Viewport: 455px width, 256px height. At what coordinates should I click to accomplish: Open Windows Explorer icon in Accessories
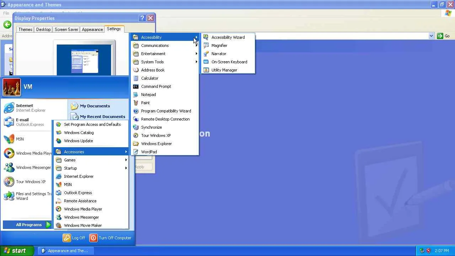(135, 144)
